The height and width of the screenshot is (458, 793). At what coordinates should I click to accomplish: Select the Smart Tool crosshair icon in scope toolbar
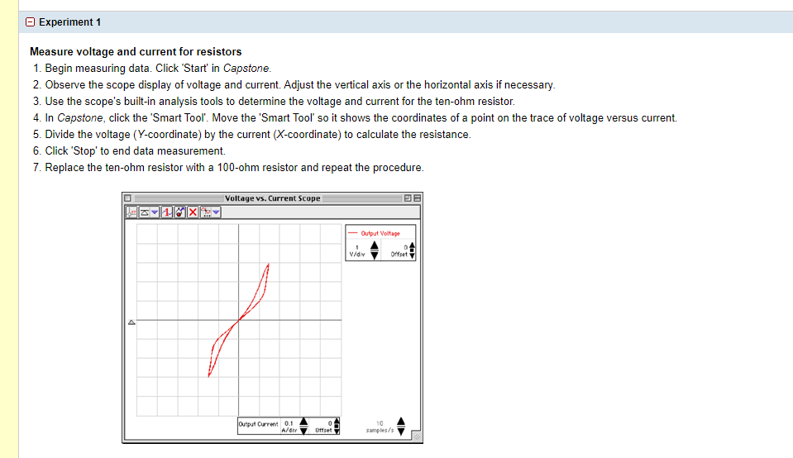131,212
